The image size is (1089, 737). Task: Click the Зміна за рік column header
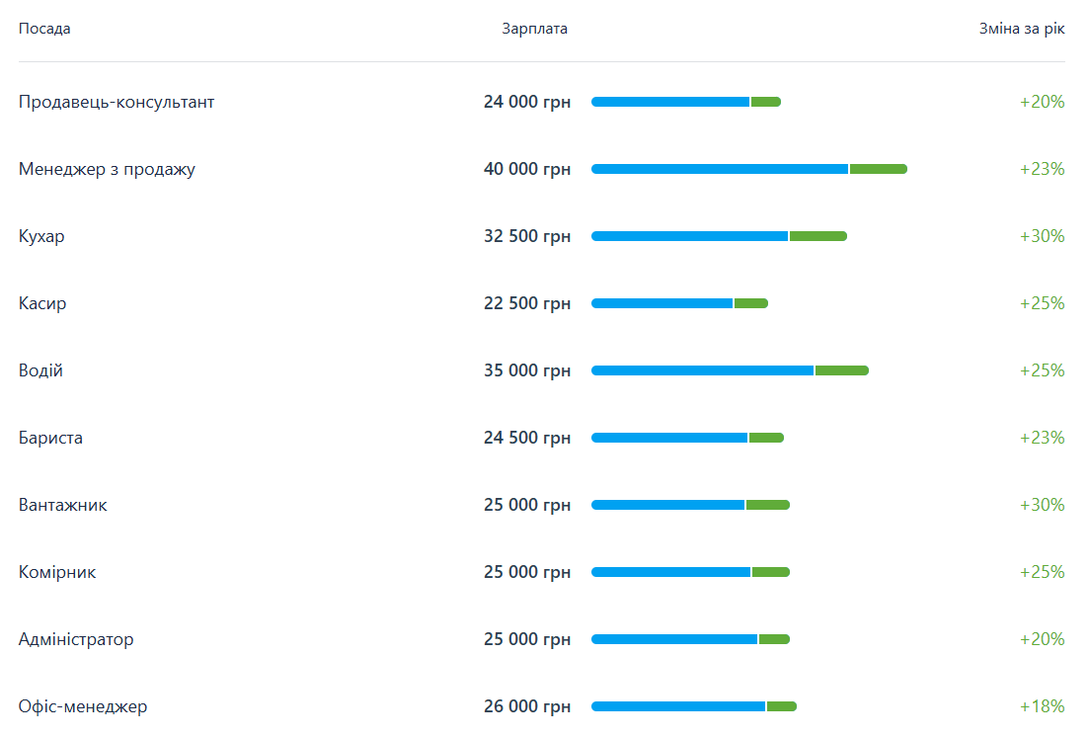(x=1022, y=29)
